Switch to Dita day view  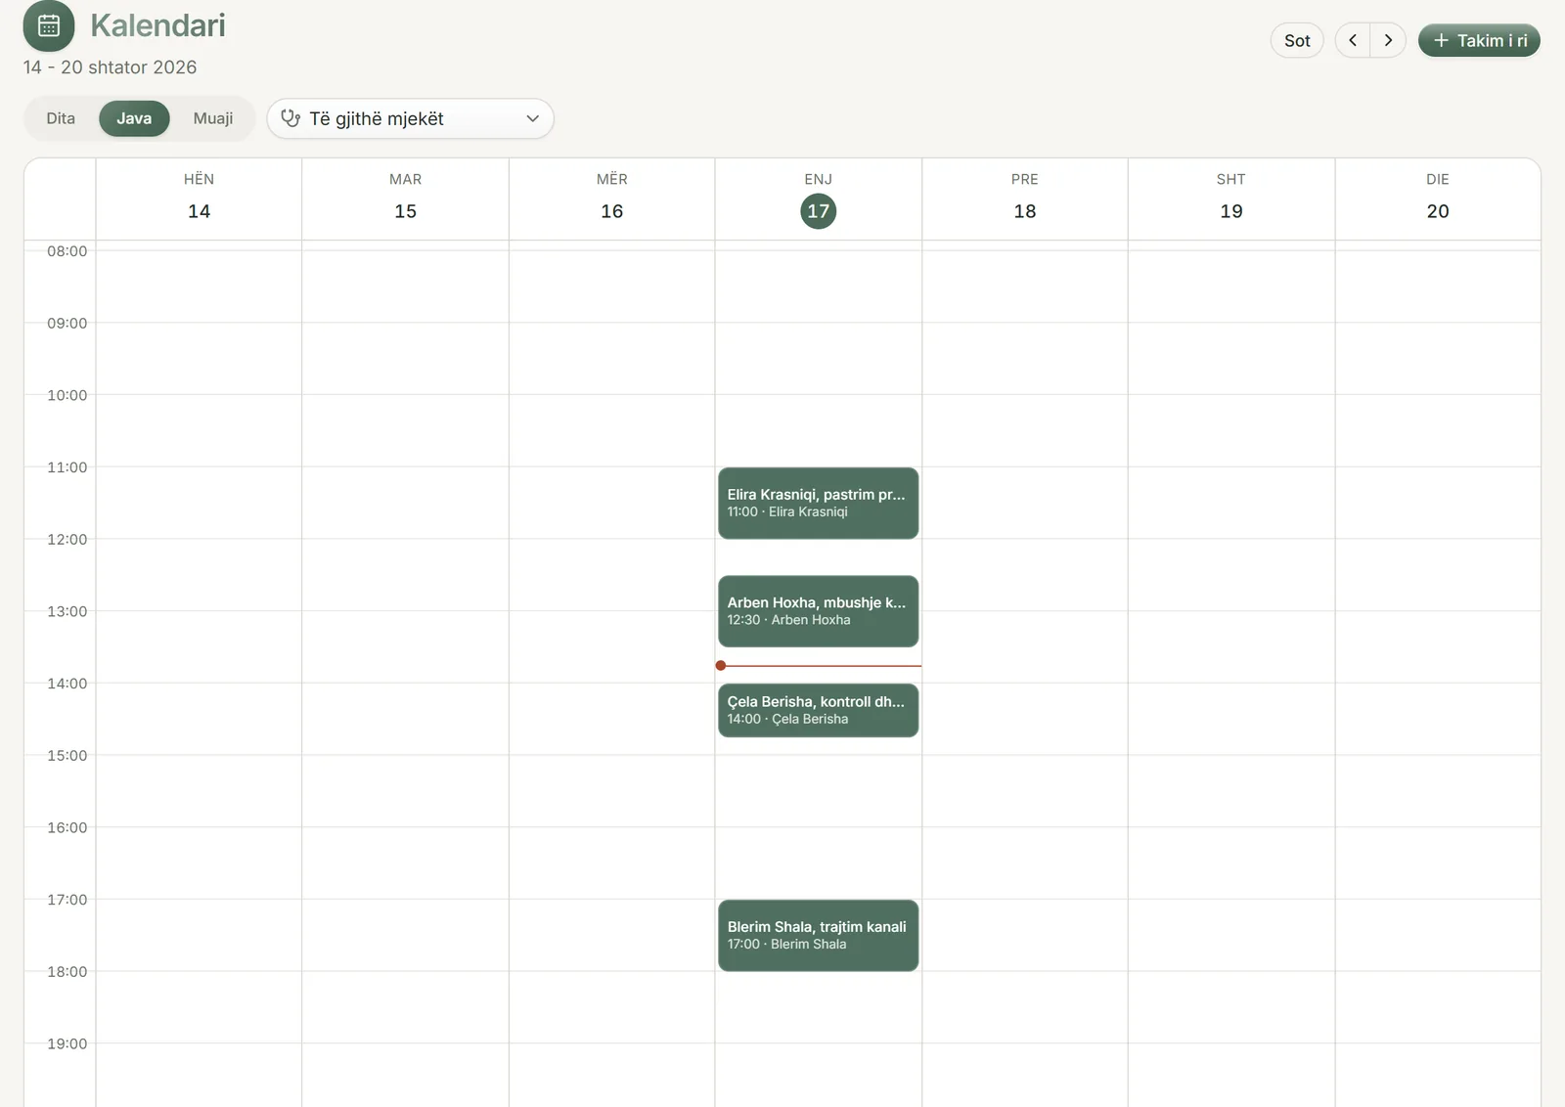61,118
